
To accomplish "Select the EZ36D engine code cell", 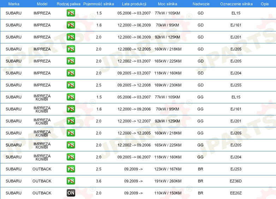I will [x=236, y=181].
